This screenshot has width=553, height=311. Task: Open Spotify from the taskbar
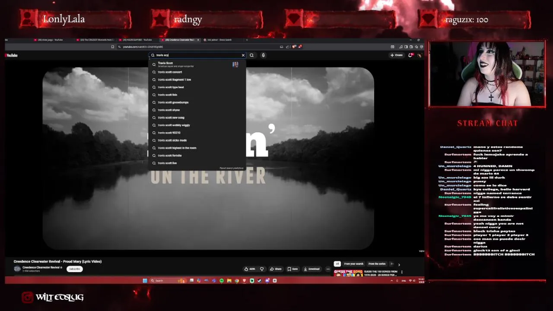click(222, 281)
